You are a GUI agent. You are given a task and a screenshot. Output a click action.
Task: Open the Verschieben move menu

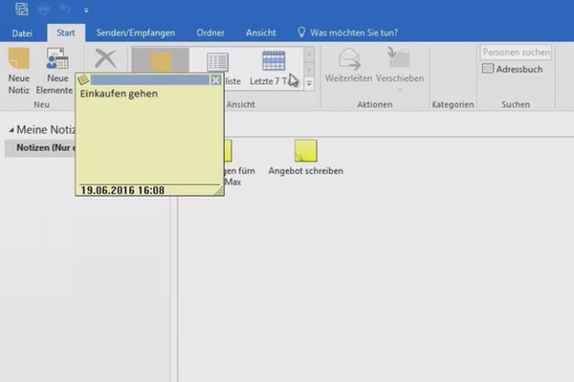[400, 70]
